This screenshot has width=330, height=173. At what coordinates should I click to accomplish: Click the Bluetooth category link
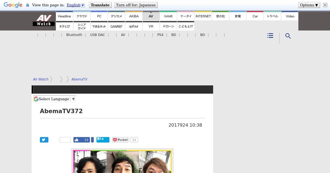tap(74, 35)
